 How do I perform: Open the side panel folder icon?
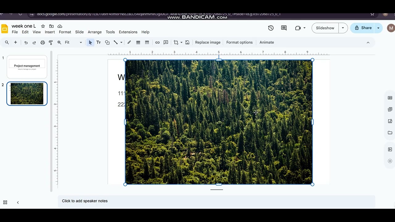coord(390,133)
